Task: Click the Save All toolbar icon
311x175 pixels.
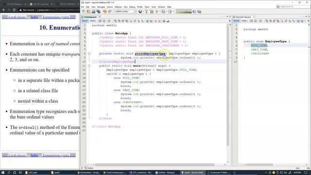Action: (98, 12)
